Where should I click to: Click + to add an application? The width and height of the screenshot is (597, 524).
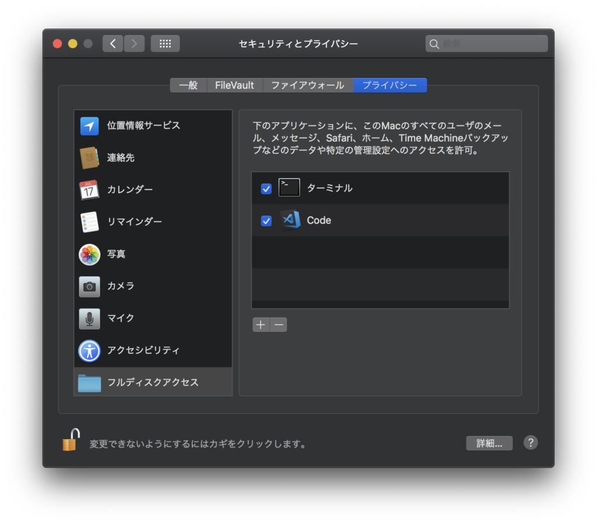(x=261, y=325)
